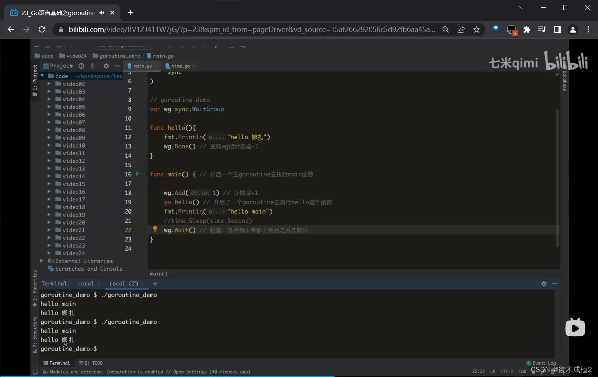The width and height of the screenshot is (598, 377).
Task: Select the Local terminal tab
Action: point(86,284)
